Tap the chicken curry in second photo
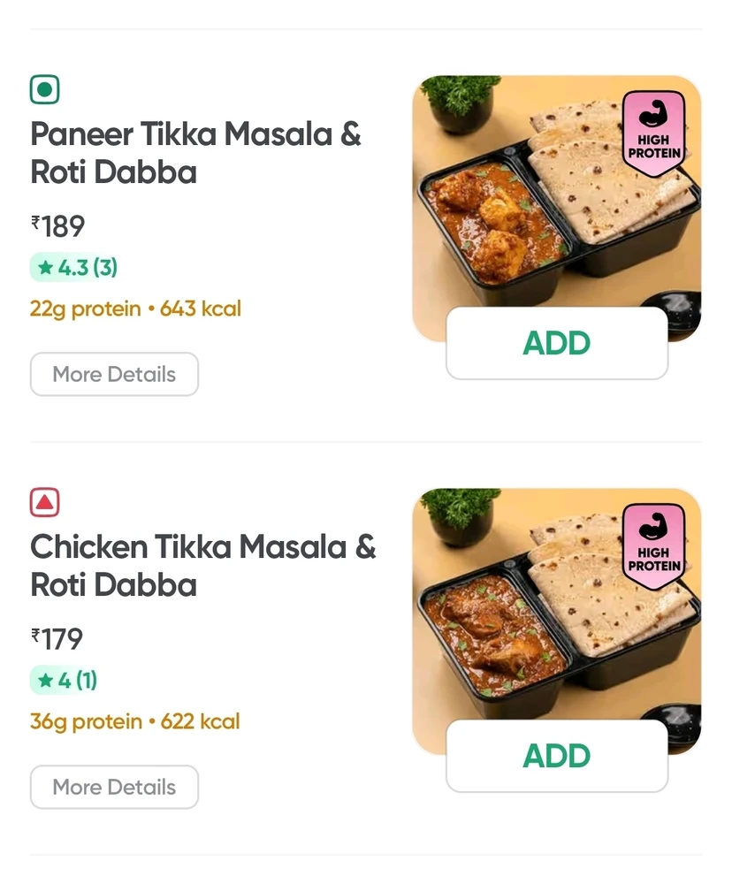The image size is (732, 884). pos(491,634)
